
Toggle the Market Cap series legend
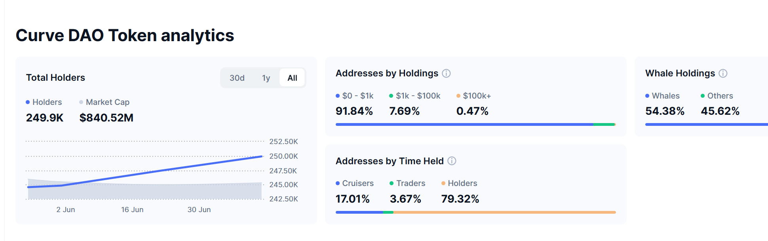pos(105,102)
